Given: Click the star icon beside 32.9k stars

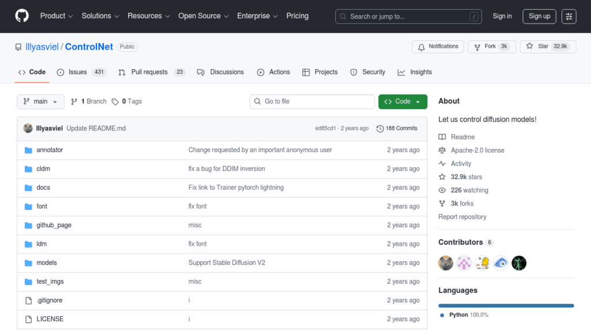Looking at the screenshot, I should click(442, 177).
